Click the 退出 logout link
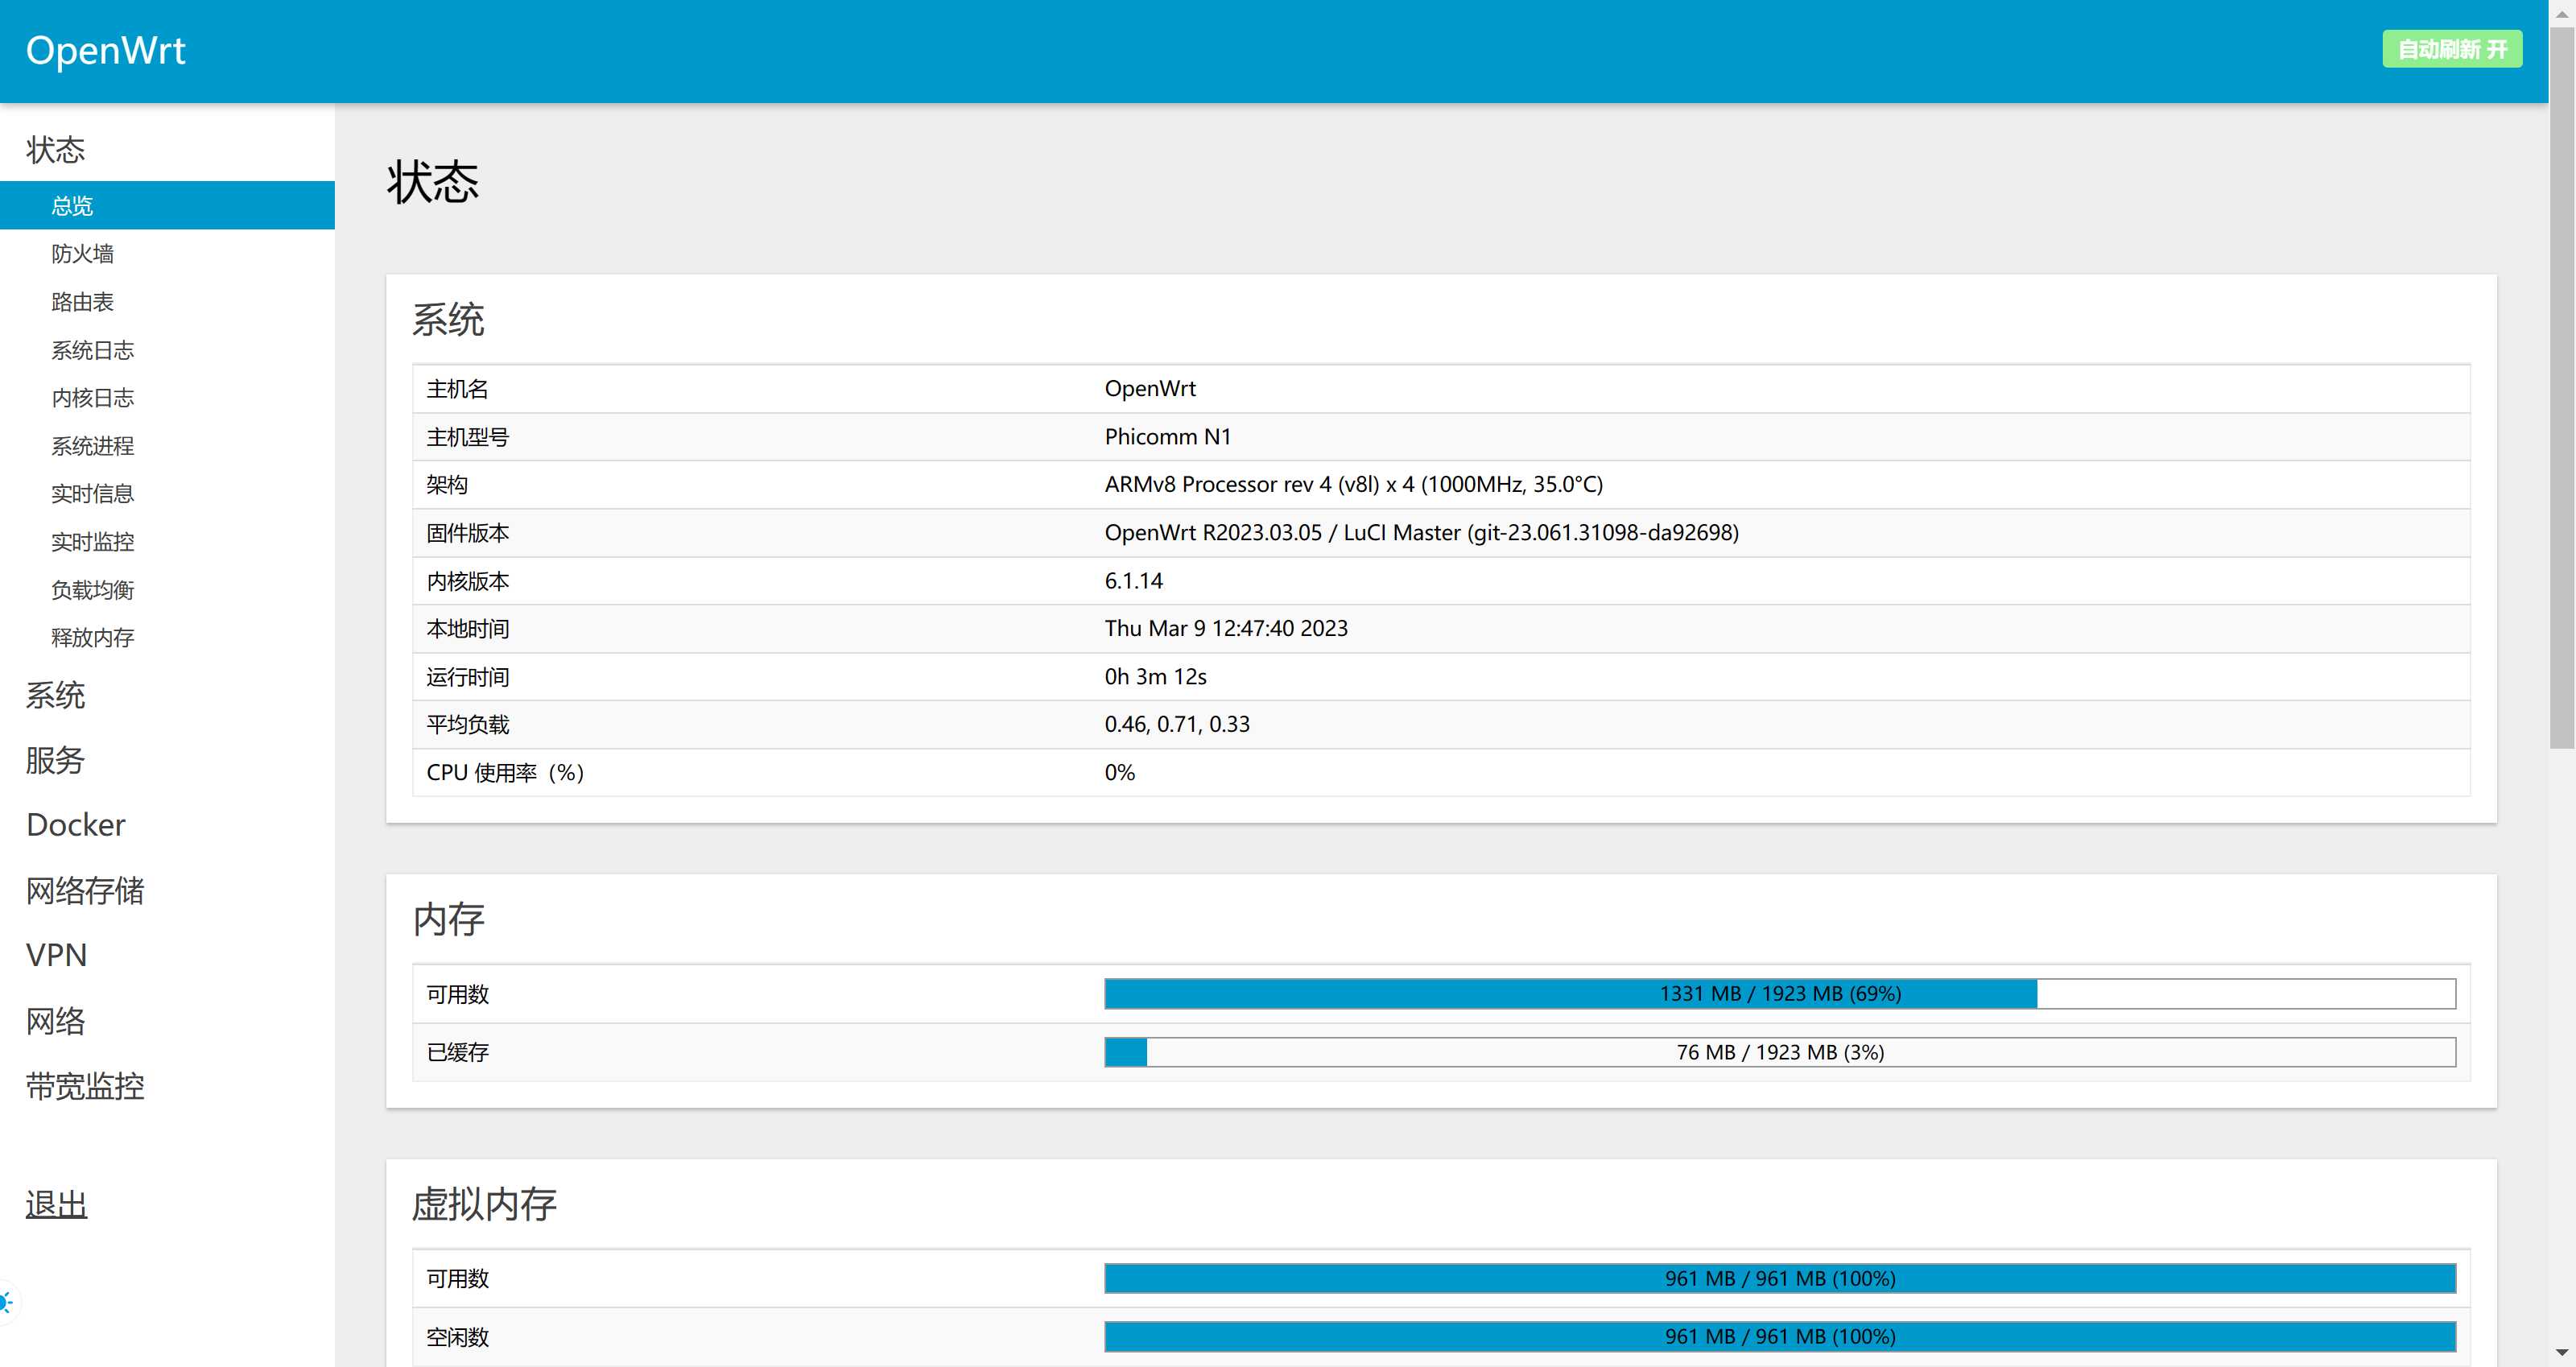The width and height of the screenshot is (2576, 1367). 56,1205
